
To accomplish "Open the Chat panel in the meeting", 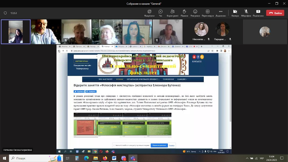I will [160, 13].
